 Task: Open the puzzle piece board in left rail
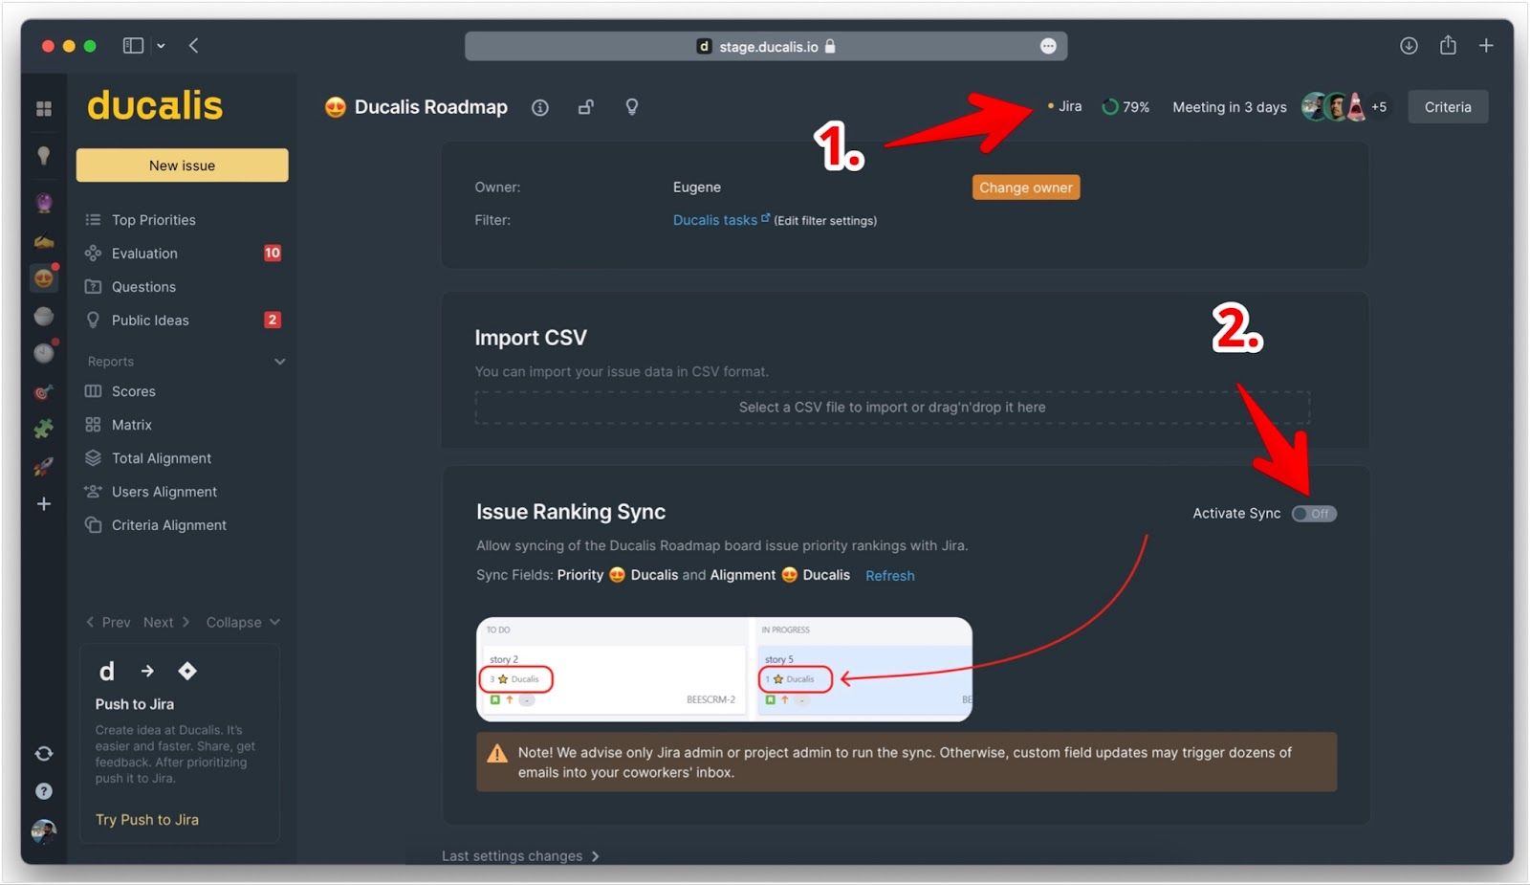(x=44, y=429)
